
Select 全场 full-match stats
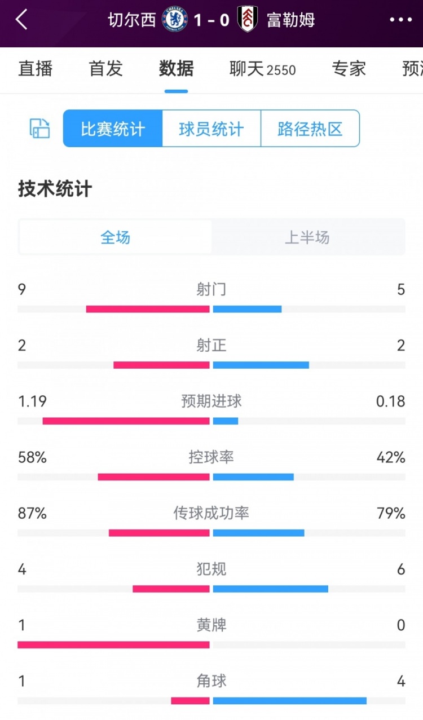pyautogui.click(x=116, y=237)
